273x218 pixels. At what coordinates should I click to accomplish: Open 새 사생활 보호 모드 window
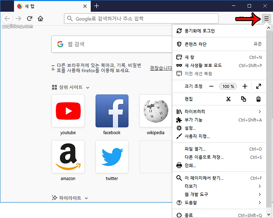point(219,66)
